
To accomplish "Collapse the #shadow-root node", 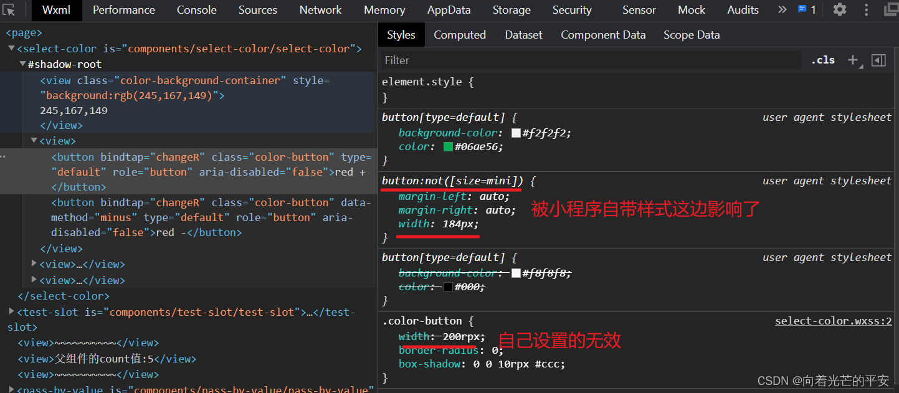I will coord(23,64).
